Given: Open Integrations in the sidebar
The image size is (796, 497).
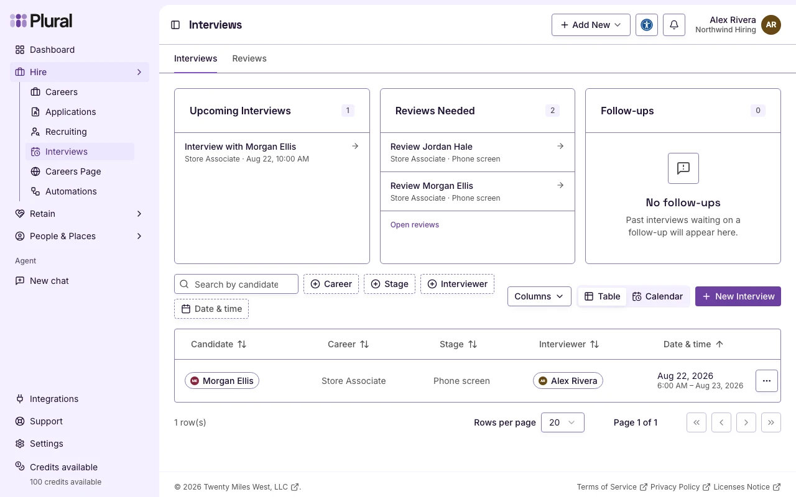Looking at the screenshot, I should [x=80, y=399].
